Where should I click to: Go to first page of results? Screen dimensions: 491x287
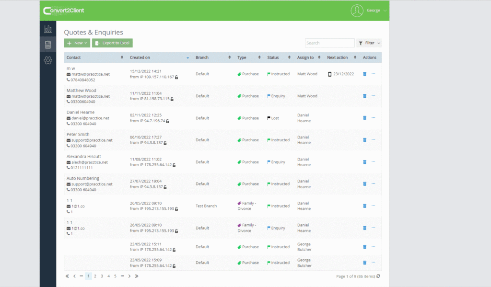point(67,276)
